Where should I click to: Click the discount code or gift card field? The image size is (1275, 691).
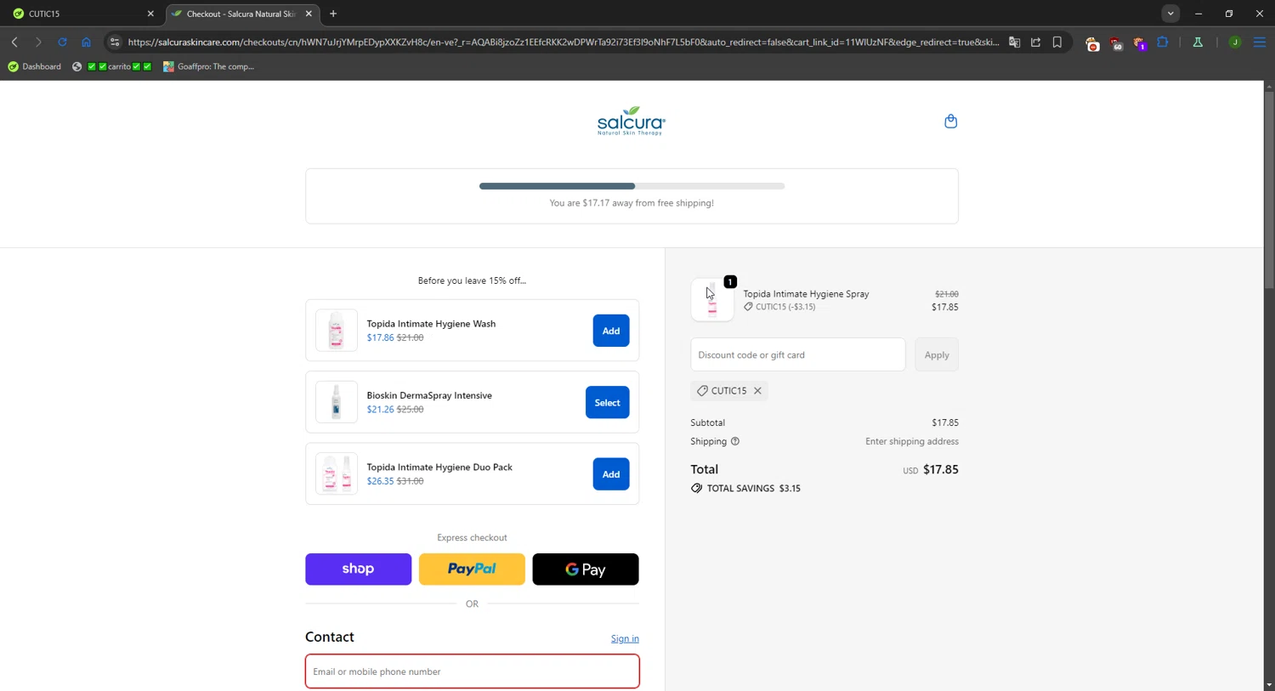pos(798,354)
